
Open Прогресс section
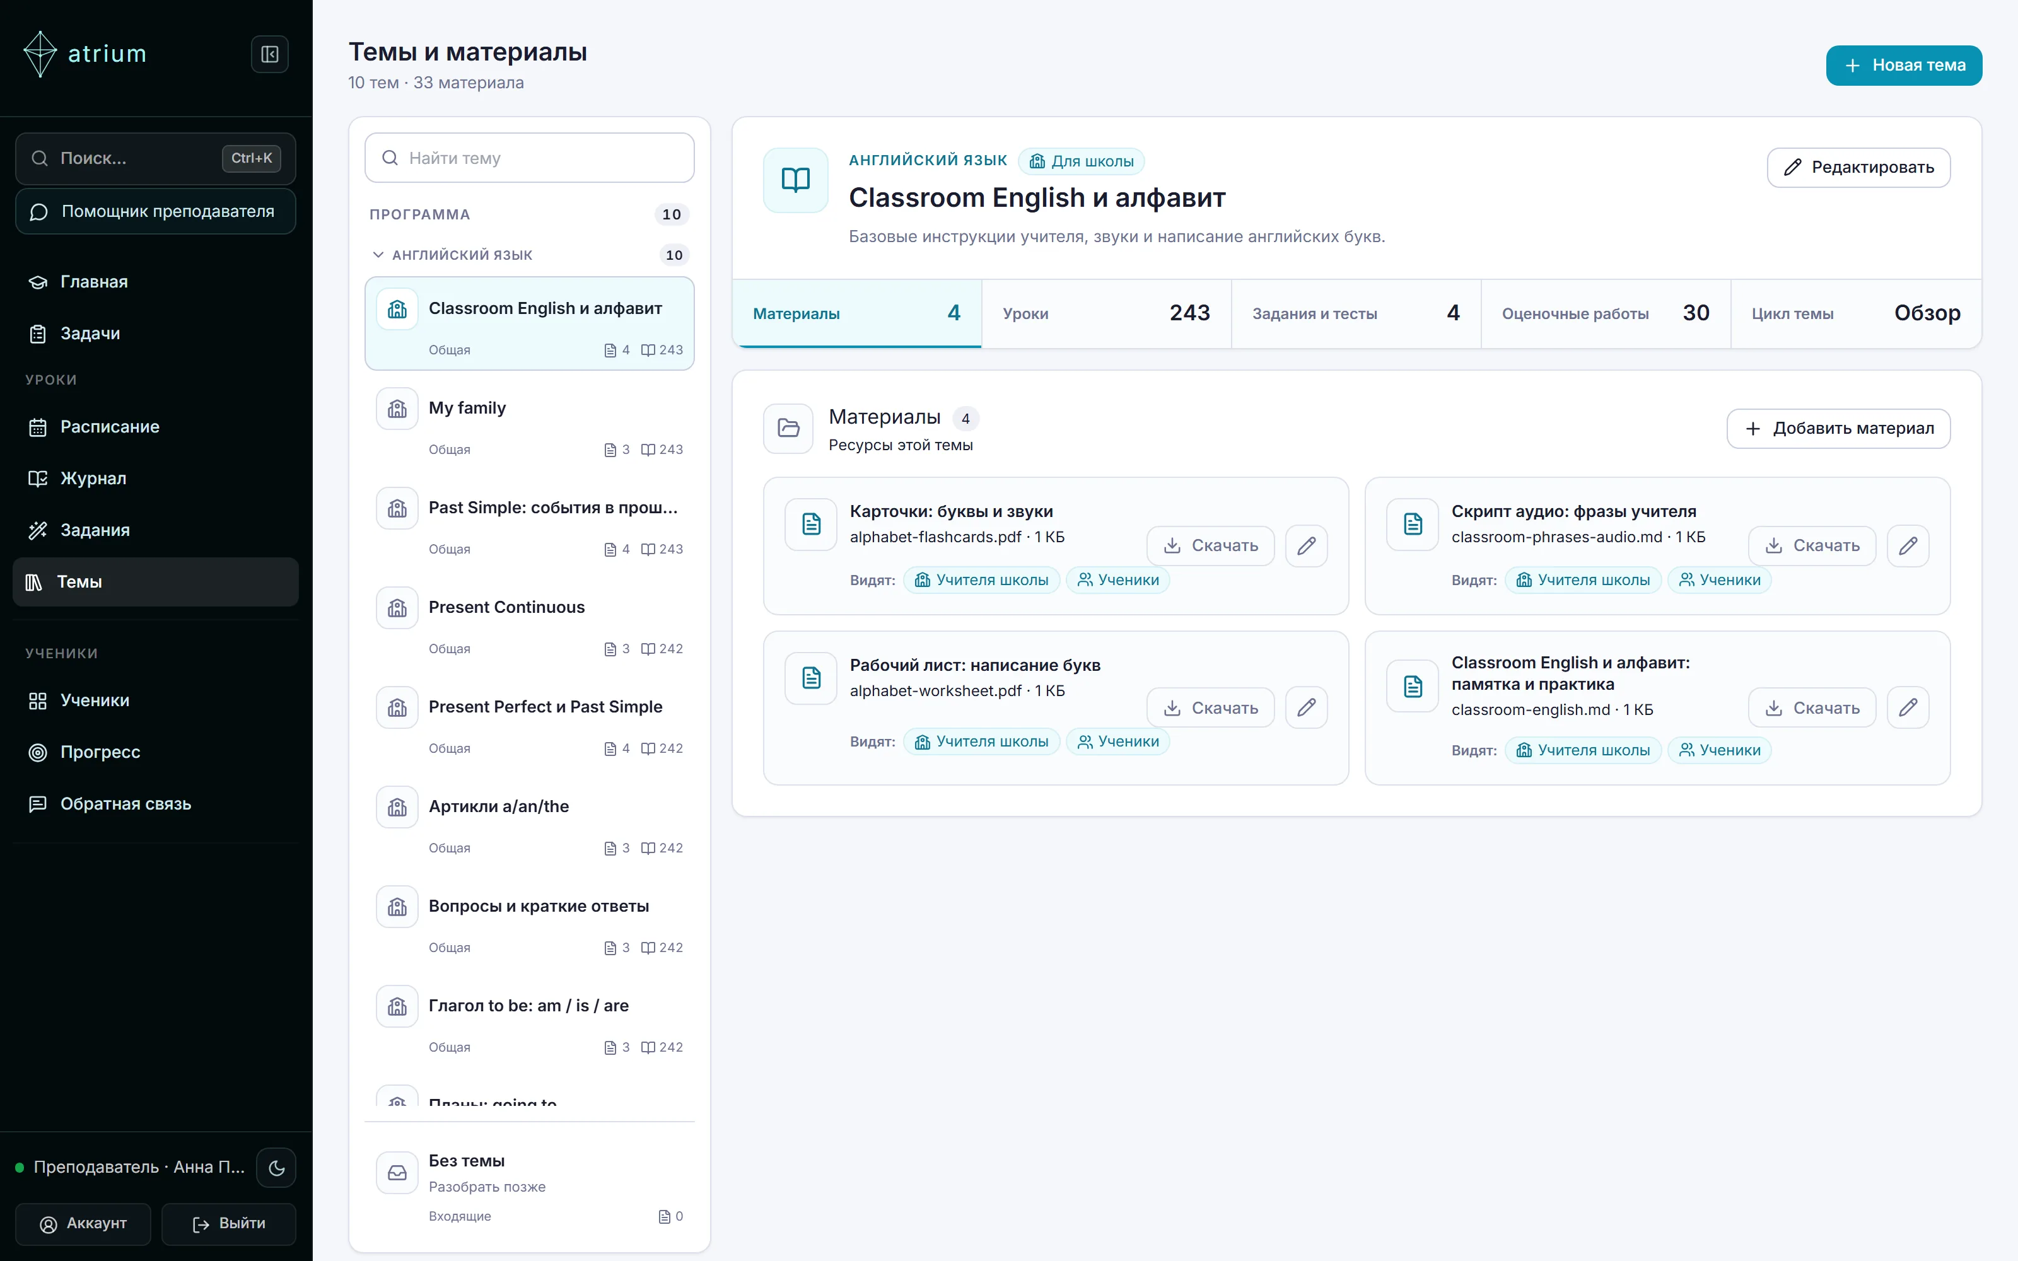point(156,752)
